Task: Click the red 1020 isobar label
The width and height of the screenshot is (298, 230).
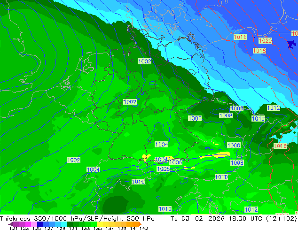Action: pos(265,41)
